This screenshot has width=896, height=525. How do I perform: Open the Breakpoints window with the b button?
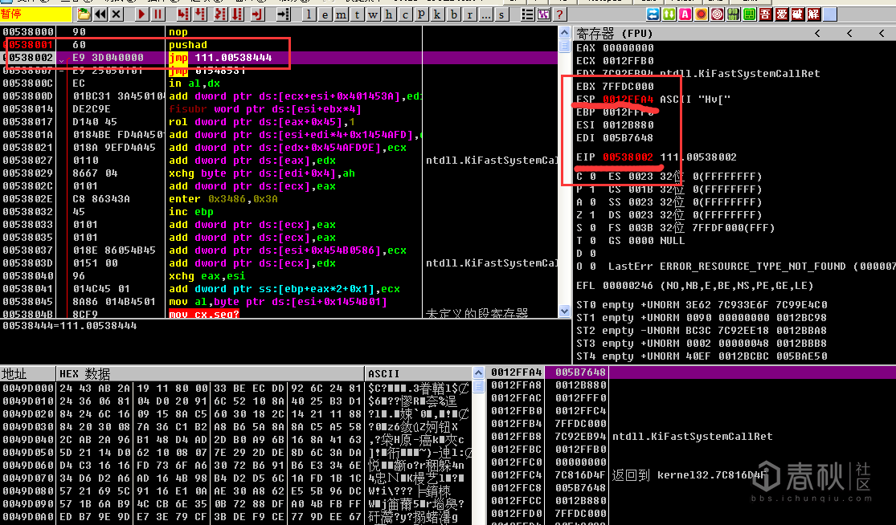pos(454,14)
